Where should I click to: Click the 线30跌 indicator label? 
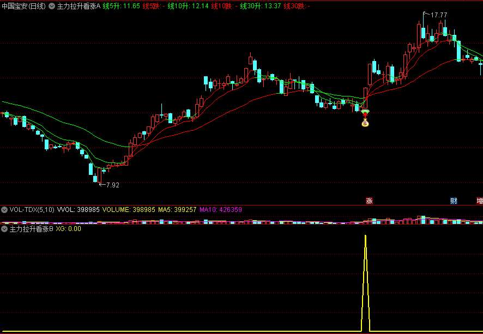click(x=297, y=6)
